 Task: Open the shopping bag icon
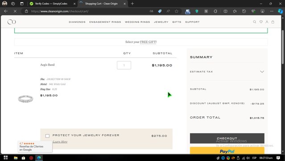coord(273,22)
